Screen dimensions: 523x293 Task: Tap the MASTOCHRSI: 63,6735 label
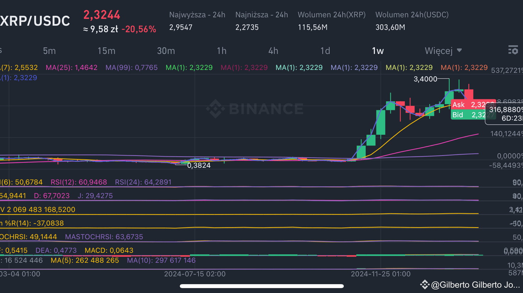[x=104, y=237]
